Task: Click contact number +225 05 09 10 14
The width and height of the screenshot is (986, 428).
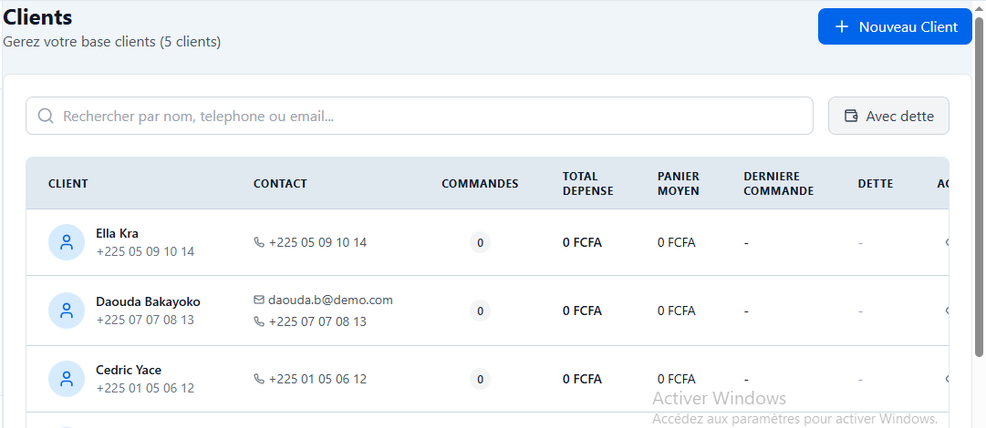Action: pos(317,242)
